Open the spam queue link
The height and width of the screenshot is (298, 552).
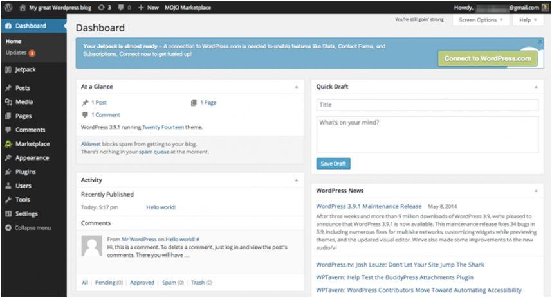pos(154,152)
